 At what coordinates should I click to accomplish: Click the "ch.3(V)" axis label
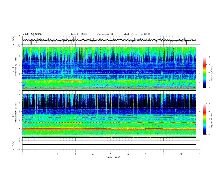click(x=14, y=145)
